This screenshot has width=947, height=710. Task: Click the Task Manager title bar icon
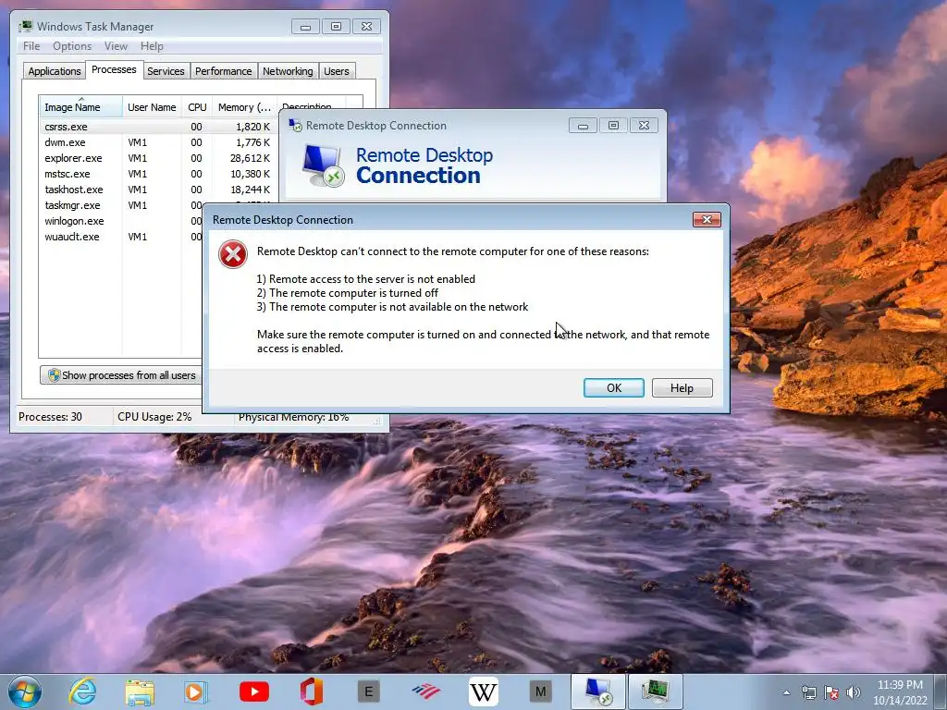pos(25,27)
